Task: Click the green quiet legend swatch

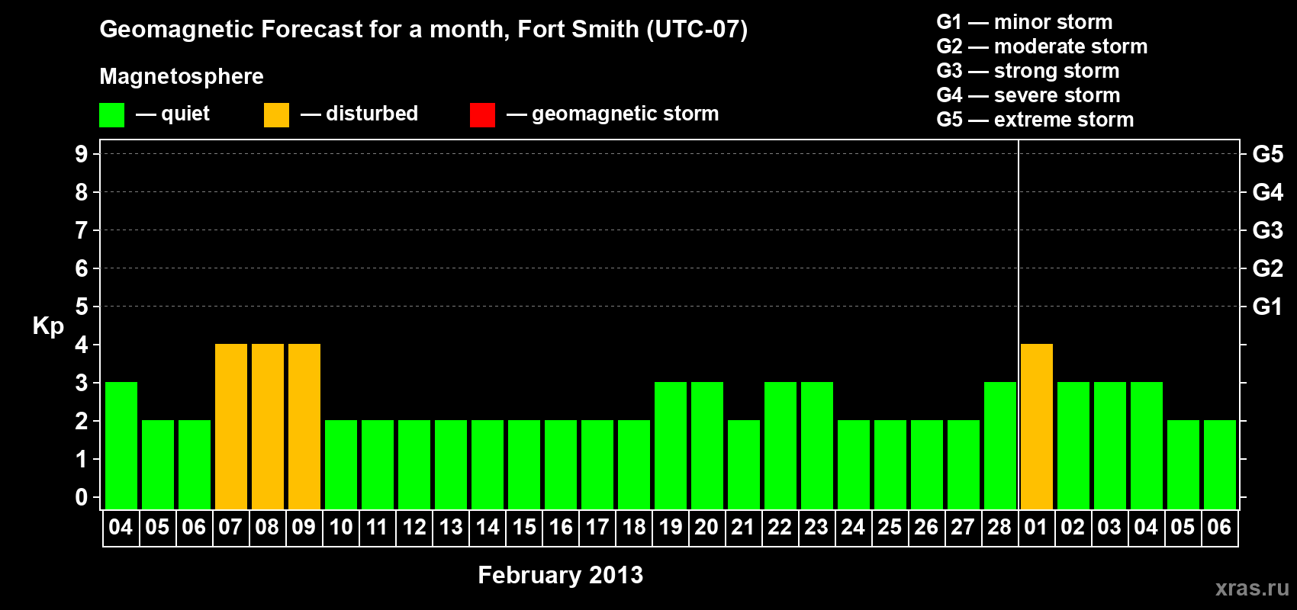Action: 111,115
